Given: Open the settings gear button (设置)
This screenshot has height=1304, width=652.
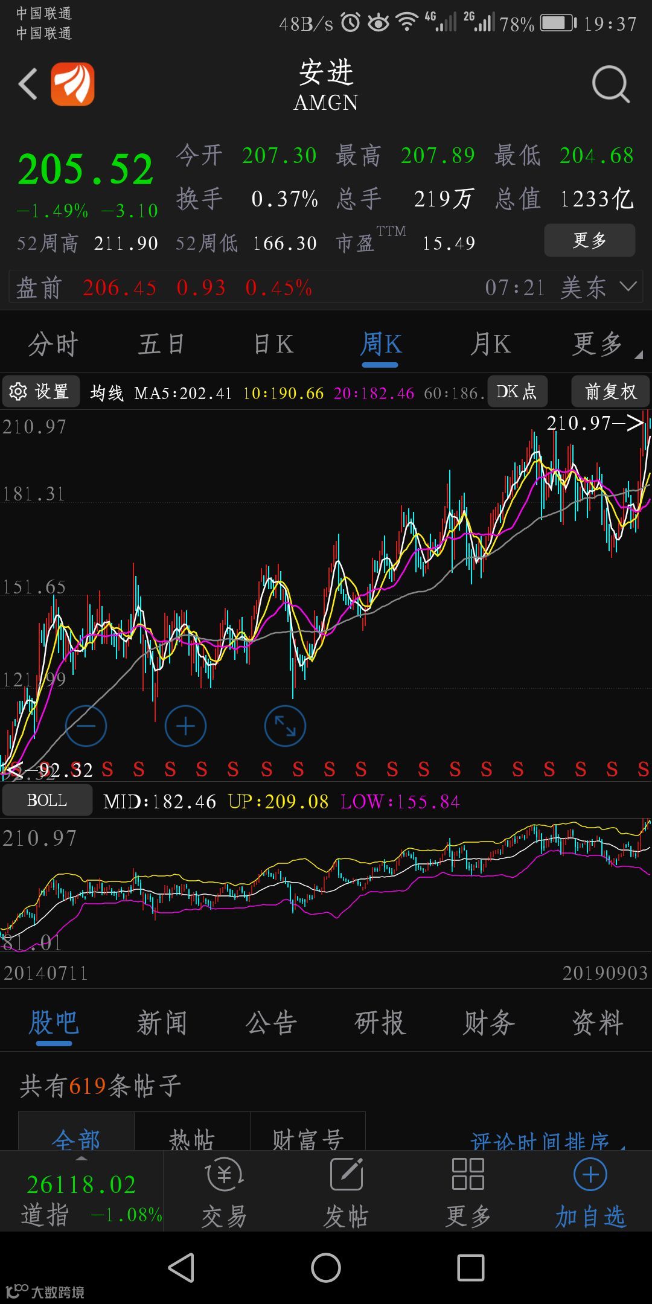Looking at the screenshot, I should click(40, 392).
